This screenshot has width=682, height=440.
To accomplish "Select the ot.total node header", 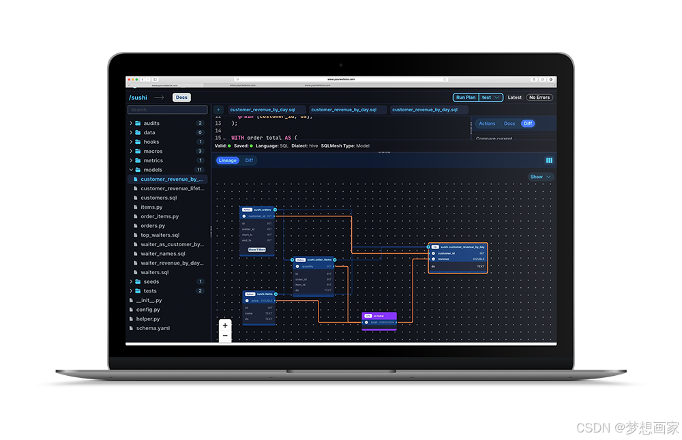I will [379, 316].
